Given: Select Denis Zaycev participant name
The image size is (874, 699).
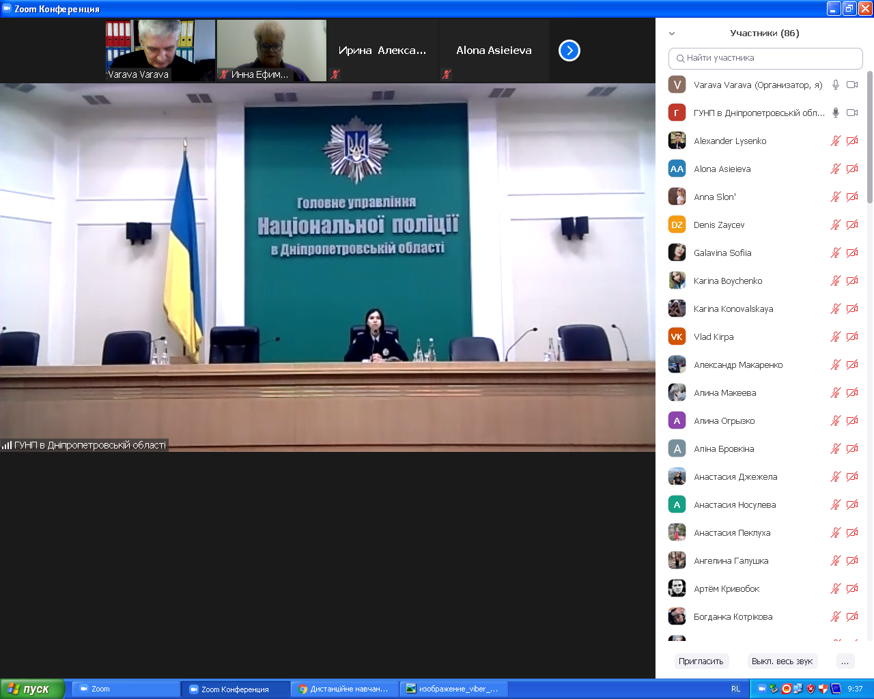Looking at the screenshot, I should point(719,225).
